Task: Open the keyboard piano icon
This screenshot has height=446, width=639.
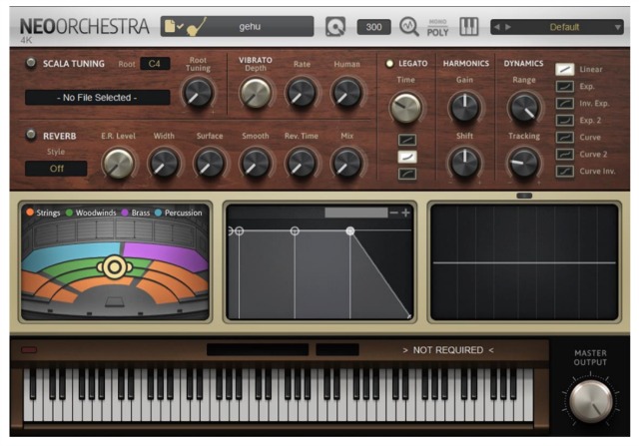Action: click(468, 27)
